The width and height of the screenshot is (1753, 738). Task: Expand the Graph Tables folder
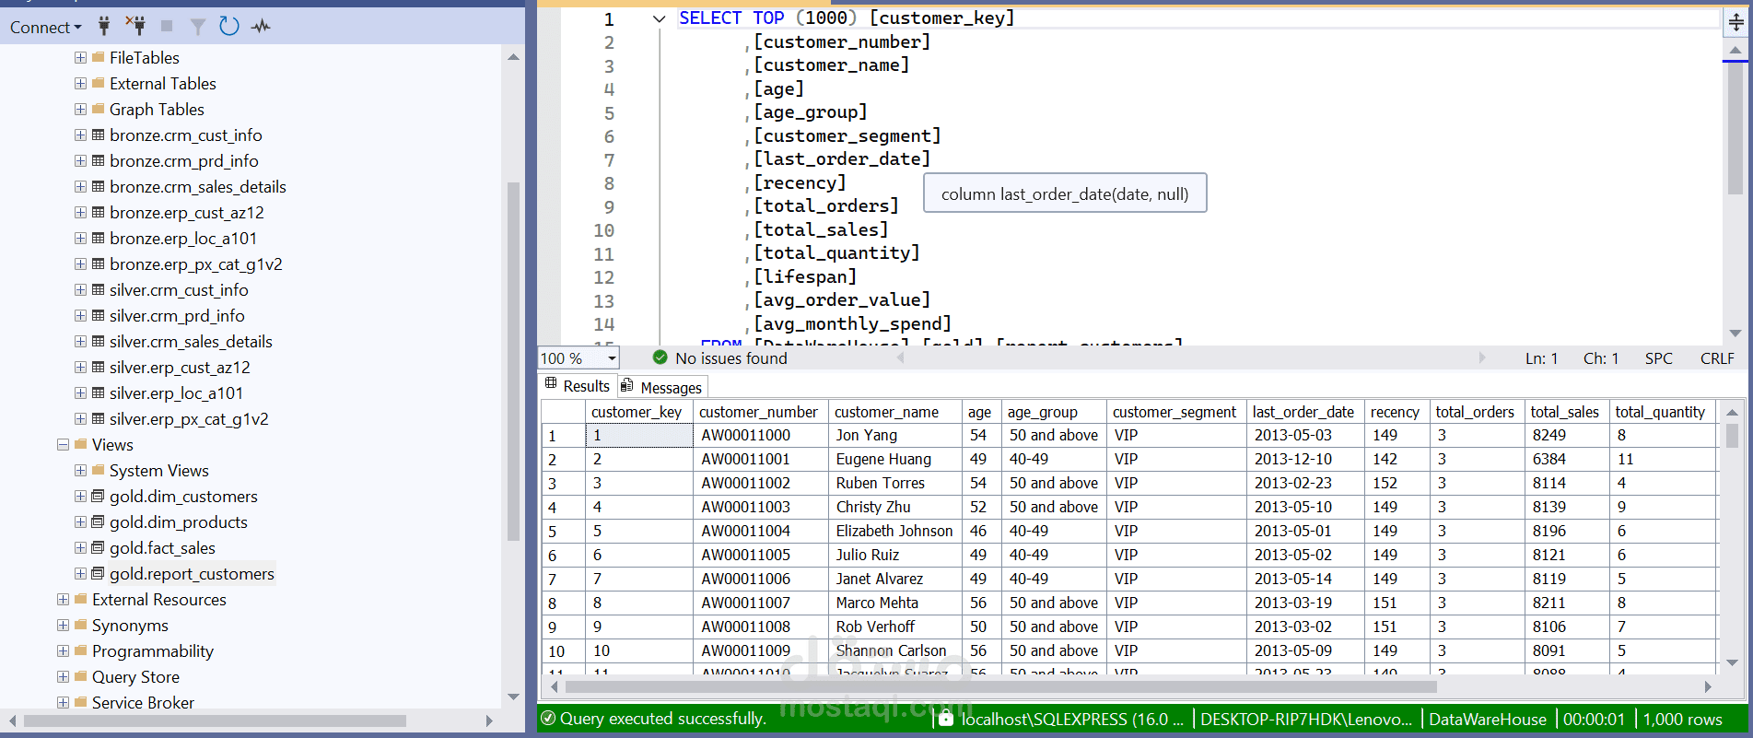(80, 109)
